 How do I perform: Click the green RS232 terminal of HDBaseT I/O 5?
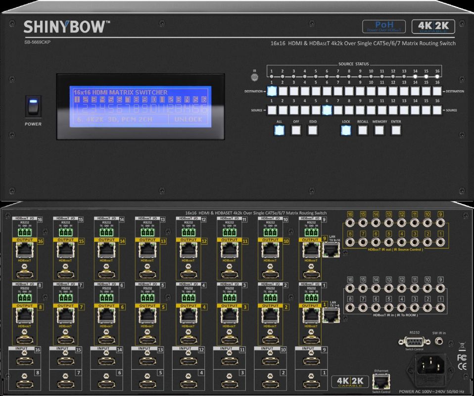pyautogui.click(x=147, y=298)
